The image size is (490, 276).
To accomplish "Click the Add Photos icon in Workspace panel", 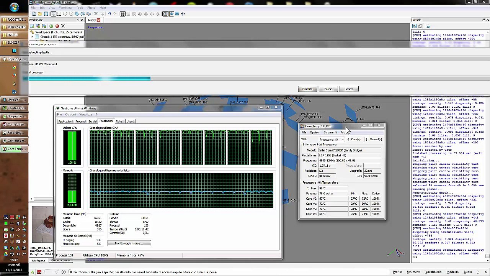I will tap(38, 26).
